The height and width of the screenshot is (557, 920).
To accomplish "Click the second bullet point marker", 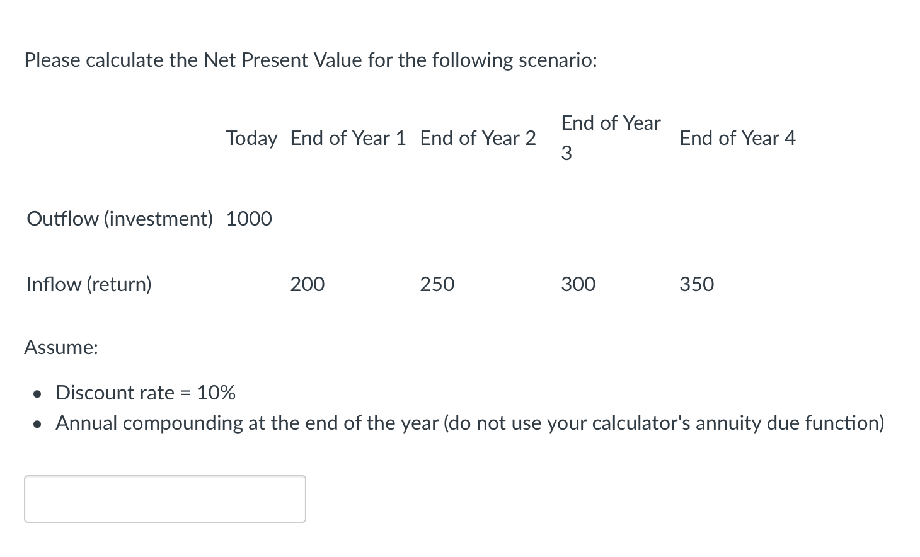I will point(37,424).
